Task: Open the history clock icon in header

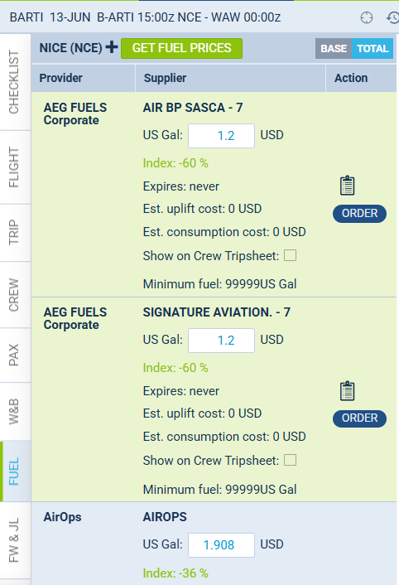Action: [x=392, y=17]
